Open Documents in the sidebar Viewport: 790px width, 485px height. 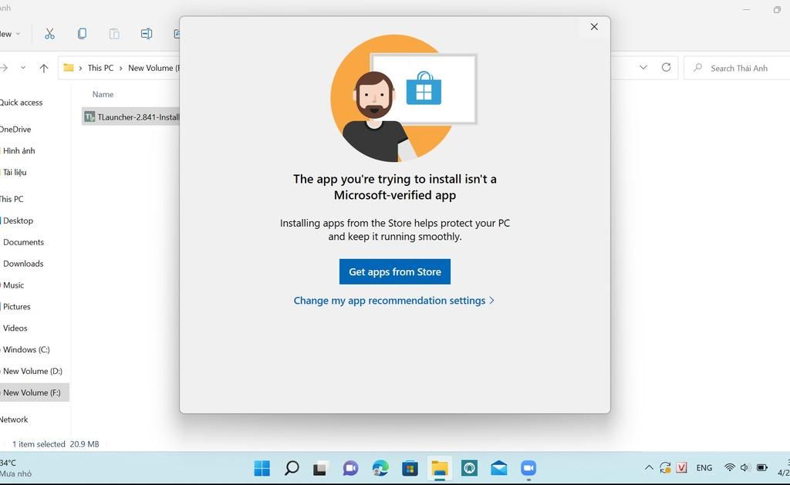23,242
